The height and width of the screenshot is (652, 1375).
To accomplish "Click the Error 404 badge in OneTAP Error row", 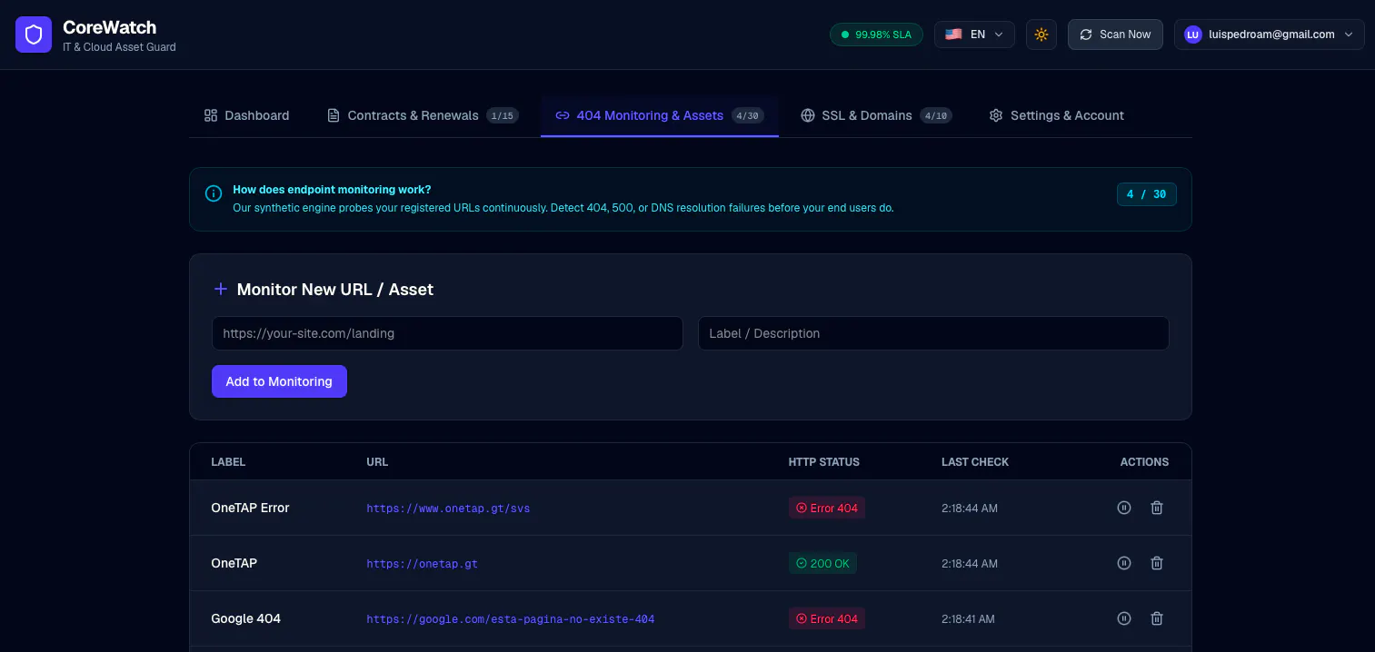I will point(826,508).
